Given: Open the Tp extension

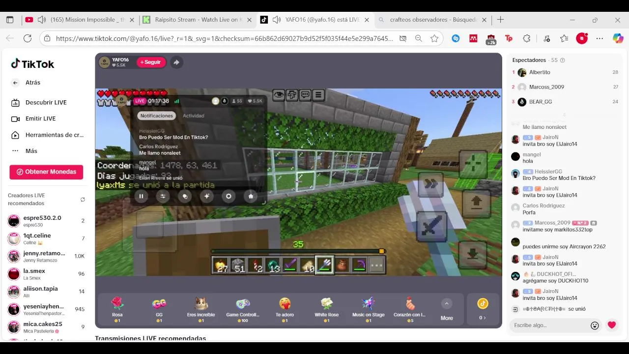Looking at the screenshot, I should (x=509, y=38).
